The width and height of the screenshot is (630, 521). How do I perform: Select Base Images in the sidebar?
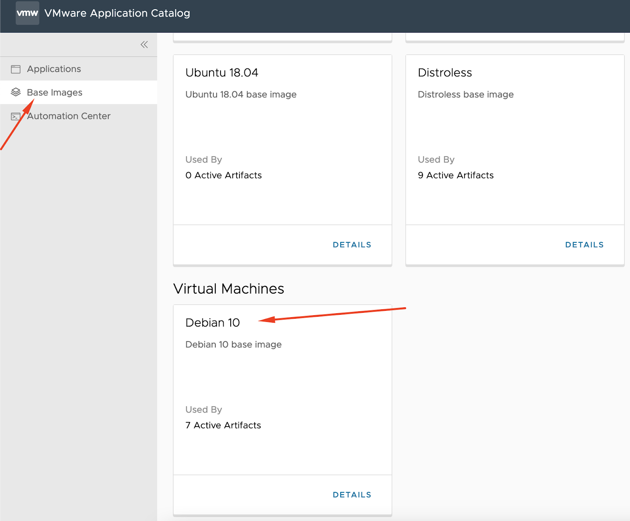[x=79, y=92]
